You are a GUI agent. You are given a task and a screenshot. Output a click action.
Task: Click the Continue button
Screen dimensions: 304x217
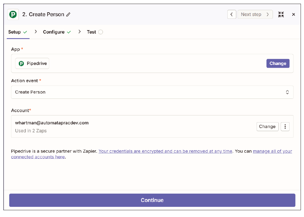tap(152, 200)
